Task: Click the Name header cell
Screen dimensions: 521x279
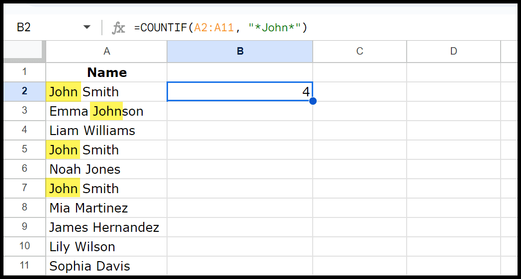Action: [x=106, y=72]
